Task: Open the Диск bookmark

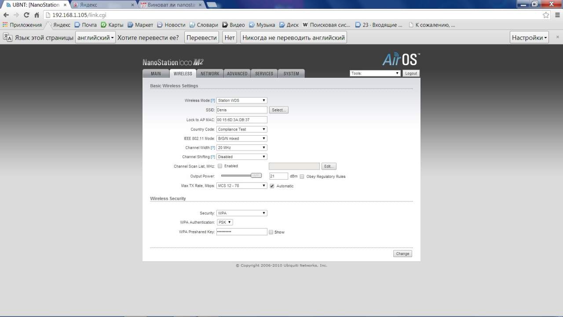Action: click(x=289, y=25)
